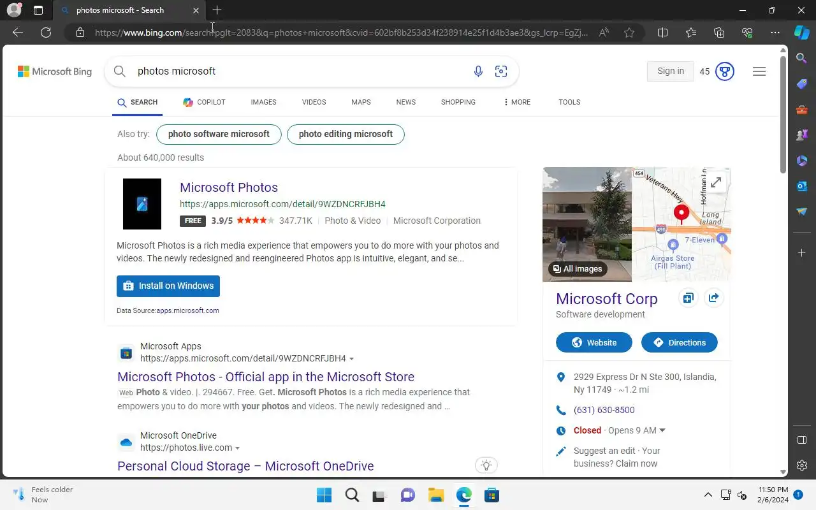Open the tab actions menu icon

38,10
